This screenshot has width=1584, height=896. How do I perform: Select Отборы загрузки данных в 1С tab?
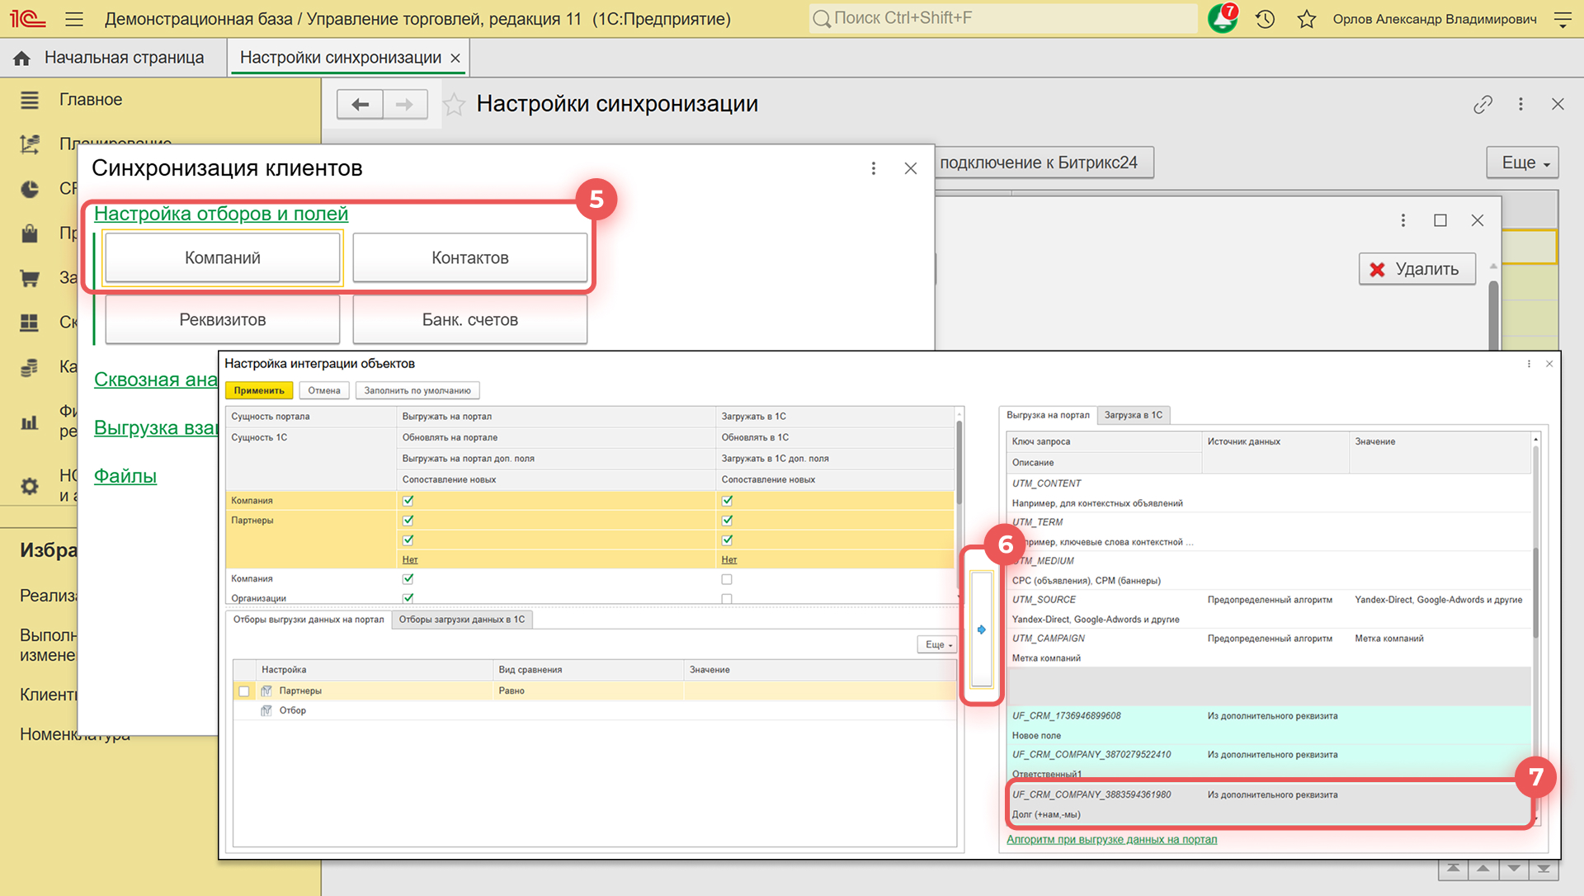(462, 620)
